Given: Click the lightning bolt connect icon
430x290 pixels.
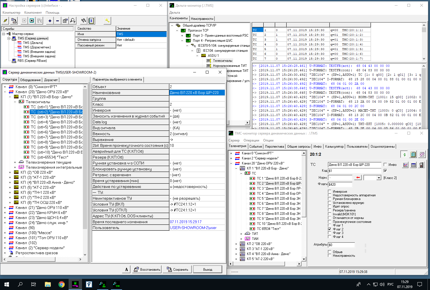Looking at the screenshot, I should pos(5,21).
